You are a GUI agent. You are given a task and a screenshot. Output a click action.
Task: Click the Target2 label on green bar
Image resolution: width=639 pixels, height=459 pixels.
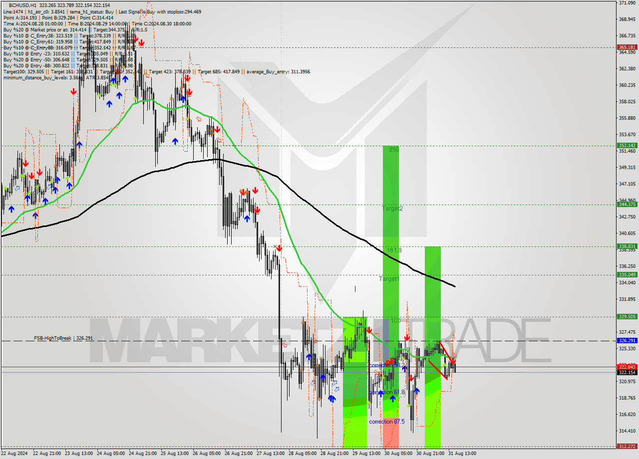392,209
